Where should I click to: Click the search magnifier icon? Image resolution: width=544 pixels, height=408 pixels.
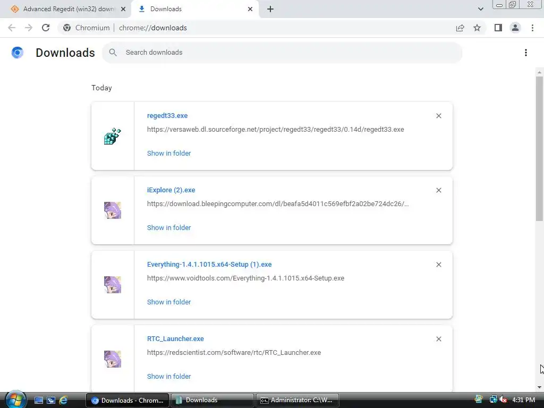(113, 53)
